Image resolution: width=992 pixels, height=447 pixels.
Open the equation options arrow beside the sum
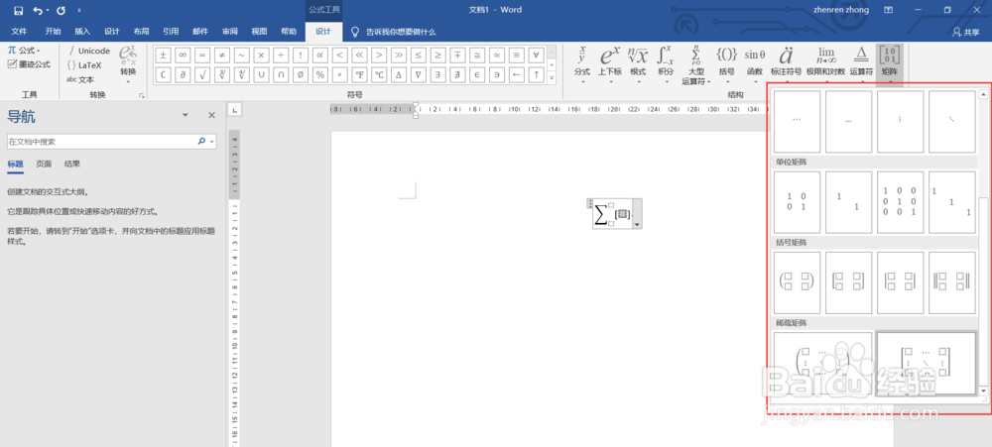(x=637, y=214)
